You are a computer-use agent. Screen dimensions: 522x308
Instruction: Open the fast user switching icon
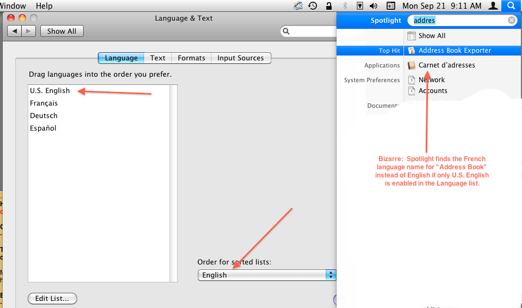pyautogui.click(x=493, y=5)
